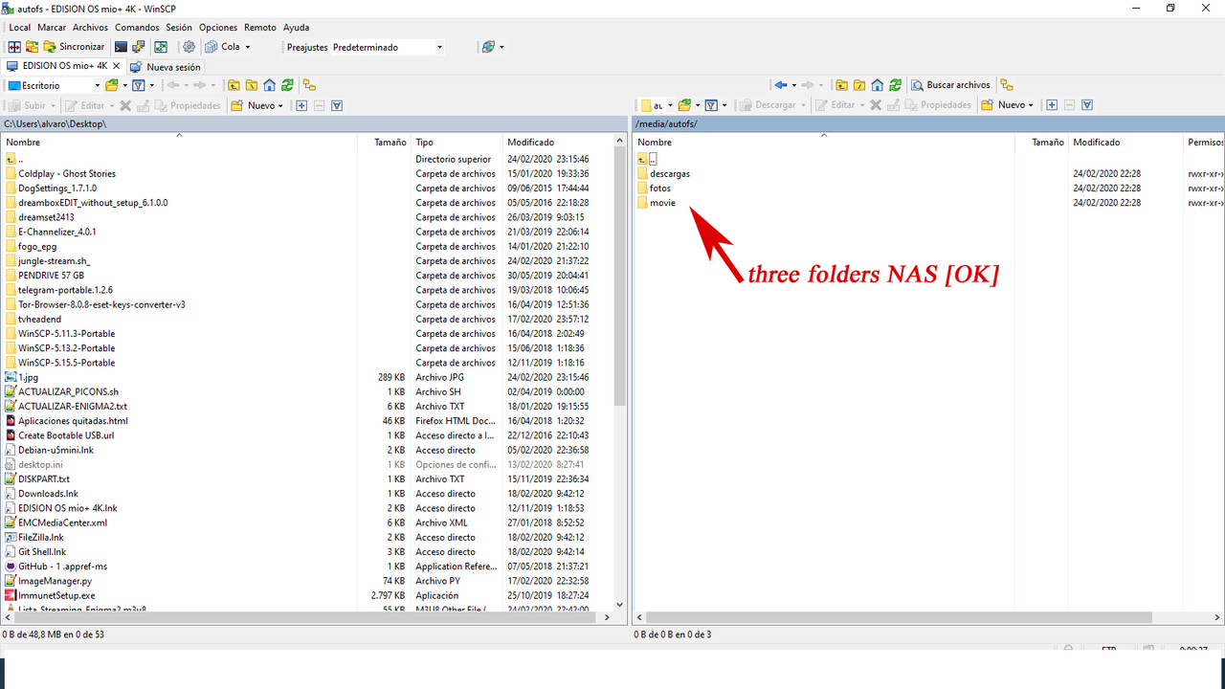Open the Ayuda menu

point(296,28)
